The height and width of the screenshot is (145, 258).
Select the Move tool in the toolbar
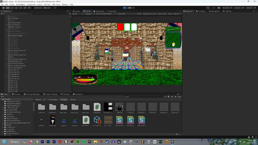(8, 8)
